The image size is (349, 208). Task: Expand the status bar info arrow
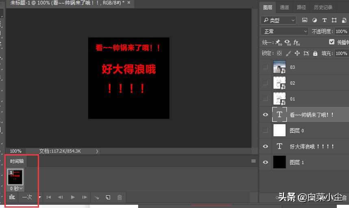(x=97, y=151)
